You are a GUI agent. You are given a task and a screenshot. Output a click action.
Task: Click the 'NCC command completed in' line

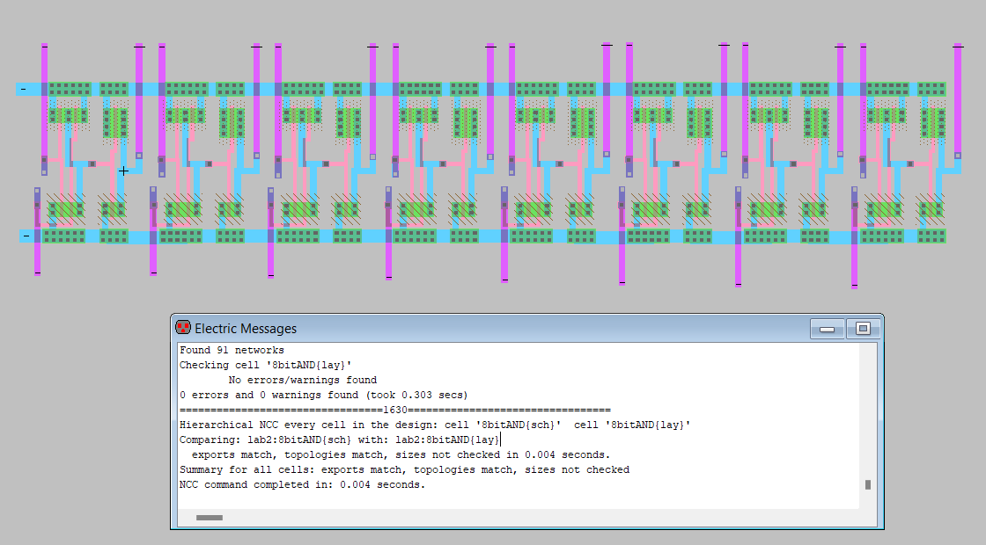[302, 485]
